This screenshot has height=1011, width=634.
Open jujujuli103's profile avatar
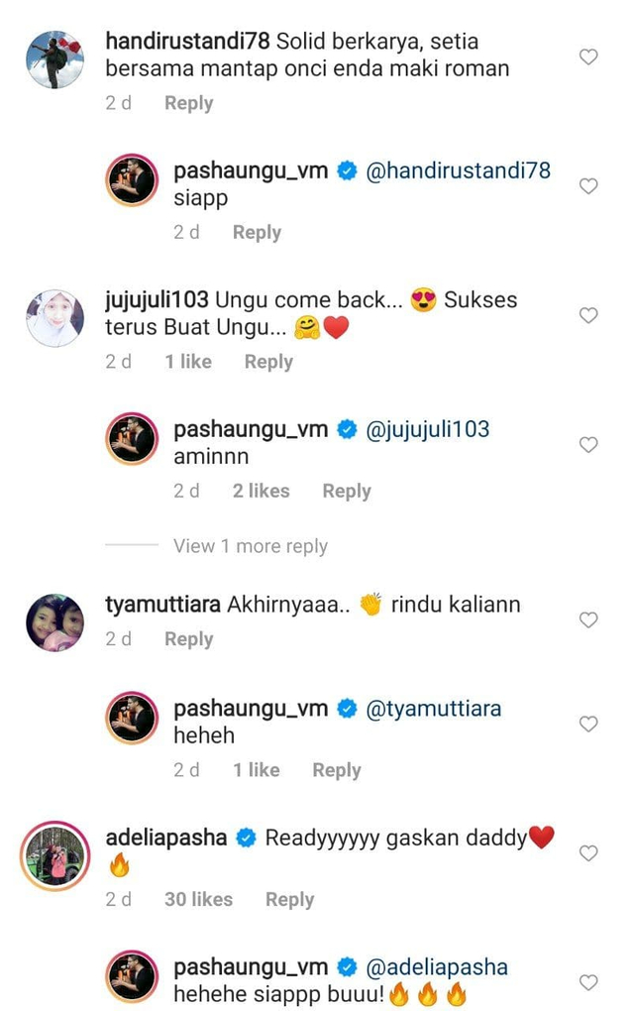tap(54, 318)
